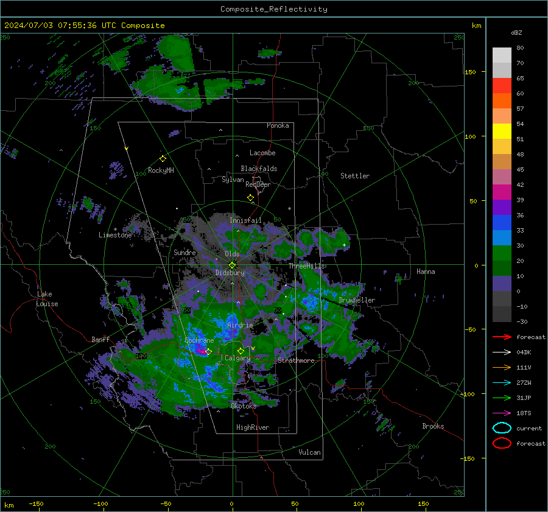Click the Lacombe city label
This screenshot has height=512, width=548.
point(262,153)
